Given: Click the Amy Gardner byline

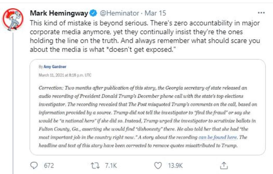Looking at the screenshot, I should click(55, 67).
